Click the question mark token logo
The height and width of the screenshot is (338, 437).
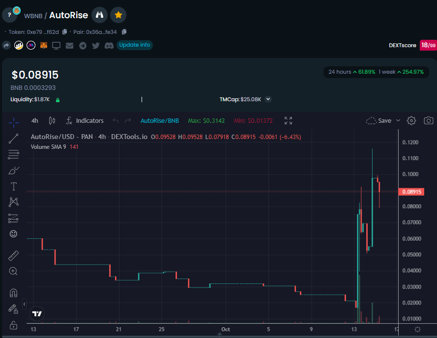(x=9, y=15)
